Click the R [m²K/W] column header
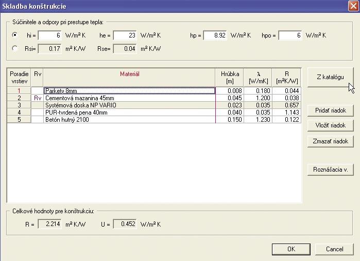The image size is (360, 261). point(286,78)
